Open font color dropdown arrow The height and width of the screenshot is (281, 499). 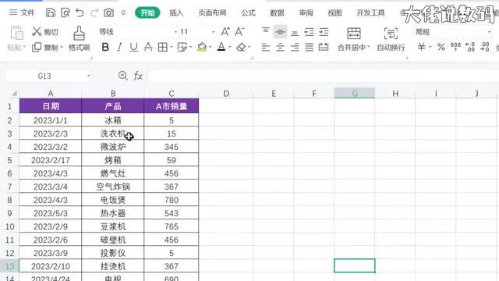[x=230, y=47]
